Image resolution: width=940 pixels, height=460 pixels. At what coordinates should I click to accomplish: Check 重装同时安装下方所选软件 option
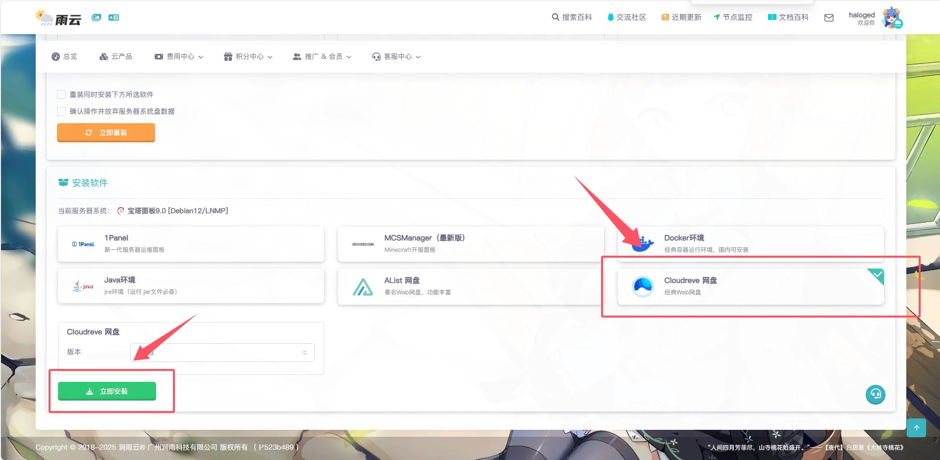click(x=61, y=94)
